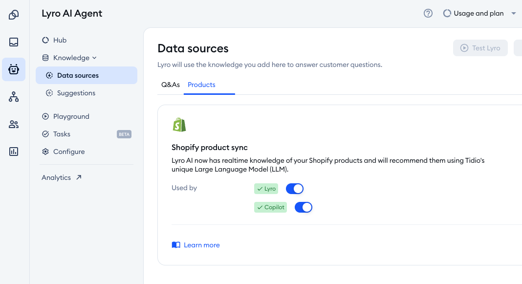Click the BETA badge next to Tasks
Screen dimensions: 522x284
point(124,134)
